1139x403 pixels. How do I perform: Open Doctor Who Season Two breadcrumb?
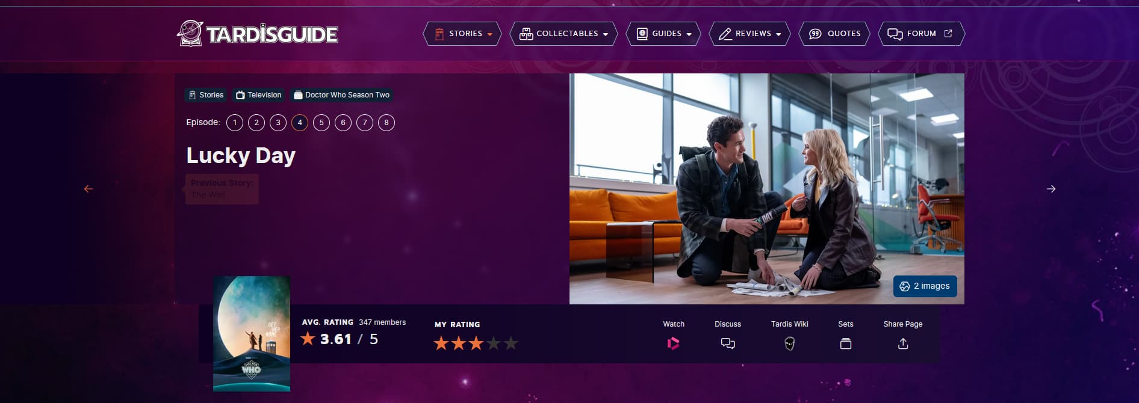click(341, 95)
